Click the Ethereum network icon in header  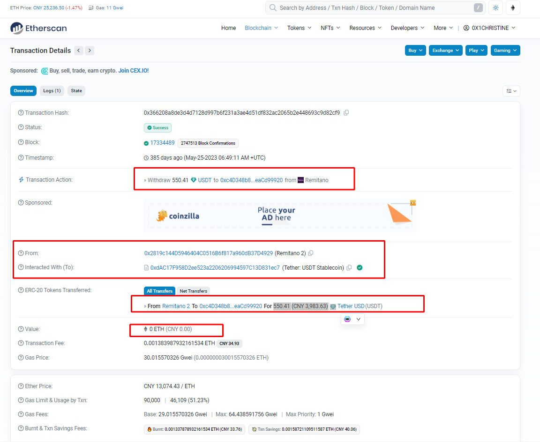pos(512,8)
